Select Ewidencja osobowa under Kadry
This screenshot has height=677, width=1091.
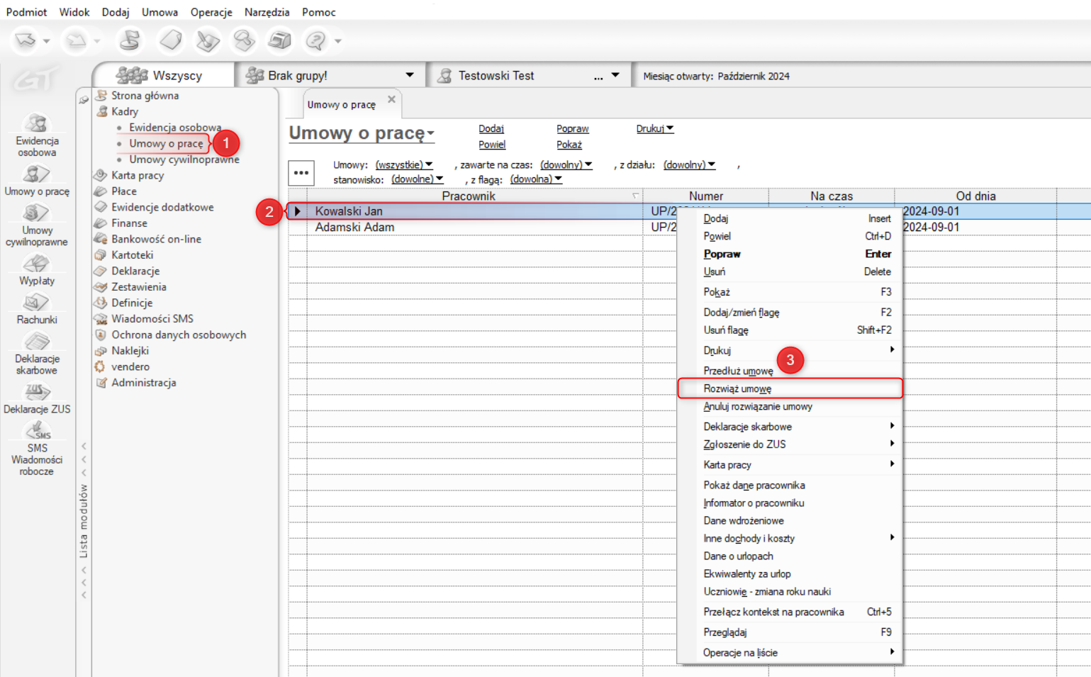(x=175, y=127)
